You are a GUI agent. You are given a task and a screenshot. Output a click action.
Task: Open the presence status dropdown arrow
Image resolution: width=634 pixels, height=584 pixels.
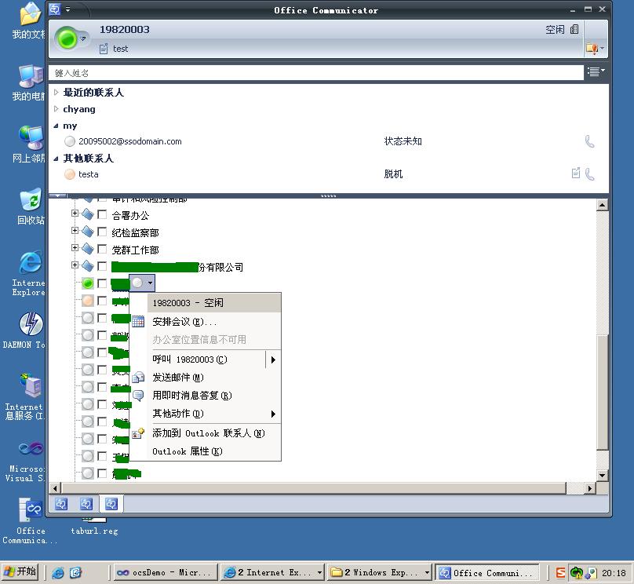pyautogui.click(x=83, y=38)
